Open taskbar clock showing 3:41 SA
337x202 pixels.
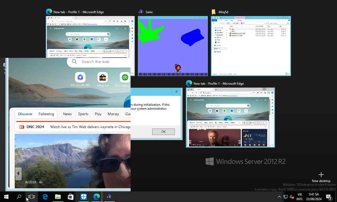point(314,197)
